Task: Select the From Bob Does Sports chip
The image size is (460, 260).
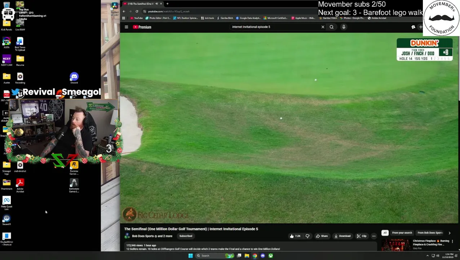Action: click(x=430, y=233)
